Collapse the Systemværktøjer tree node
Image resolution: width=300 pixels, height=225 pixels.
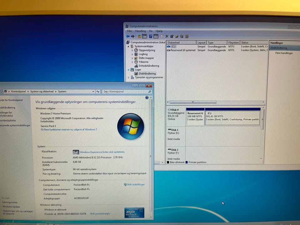[128, 47]
